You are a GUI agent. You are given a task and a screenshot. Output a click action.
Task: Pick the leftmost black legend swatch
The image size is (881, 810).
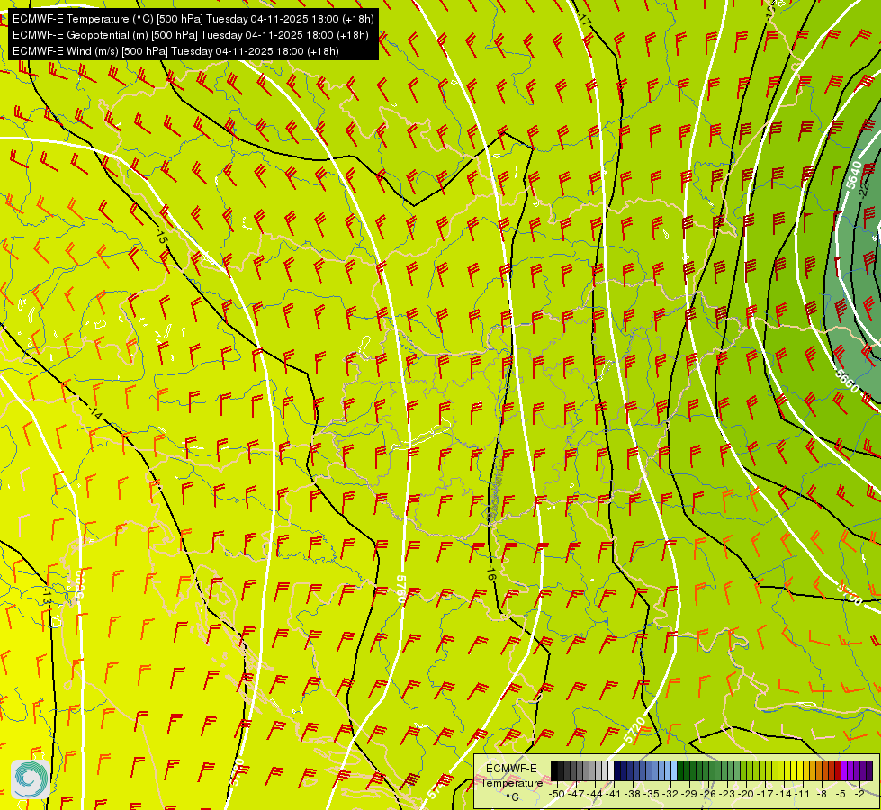(x=554, y=770)
